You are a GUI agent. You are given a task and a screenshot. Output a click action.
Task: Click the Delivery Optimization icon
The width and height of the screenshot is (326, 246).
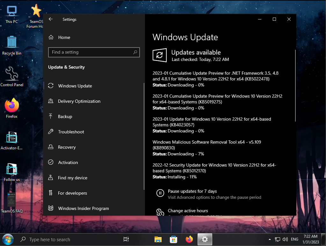[51, 101]
